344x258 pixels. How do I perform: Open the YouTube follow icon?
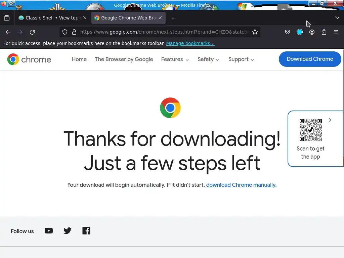click(x=49, y=231)
